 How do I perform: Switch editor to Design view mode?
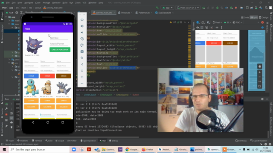pos(264,17)
